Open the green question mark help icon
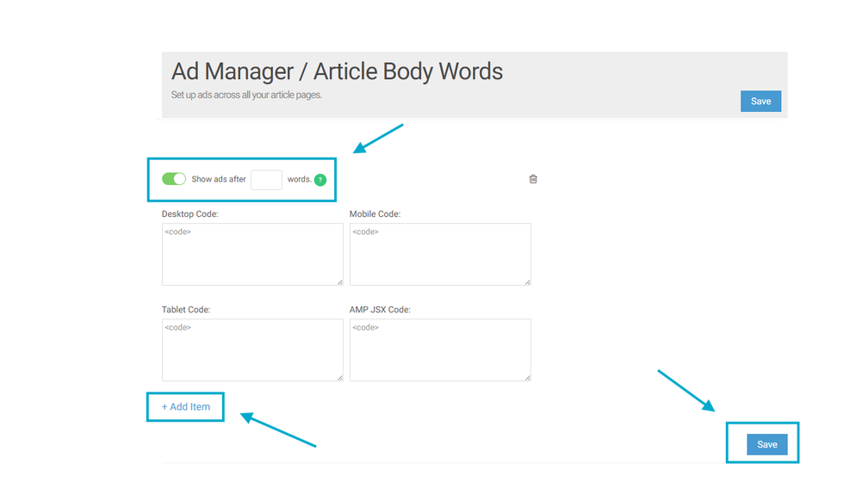This screenshot has height=482, width=844. pos(320,180)
